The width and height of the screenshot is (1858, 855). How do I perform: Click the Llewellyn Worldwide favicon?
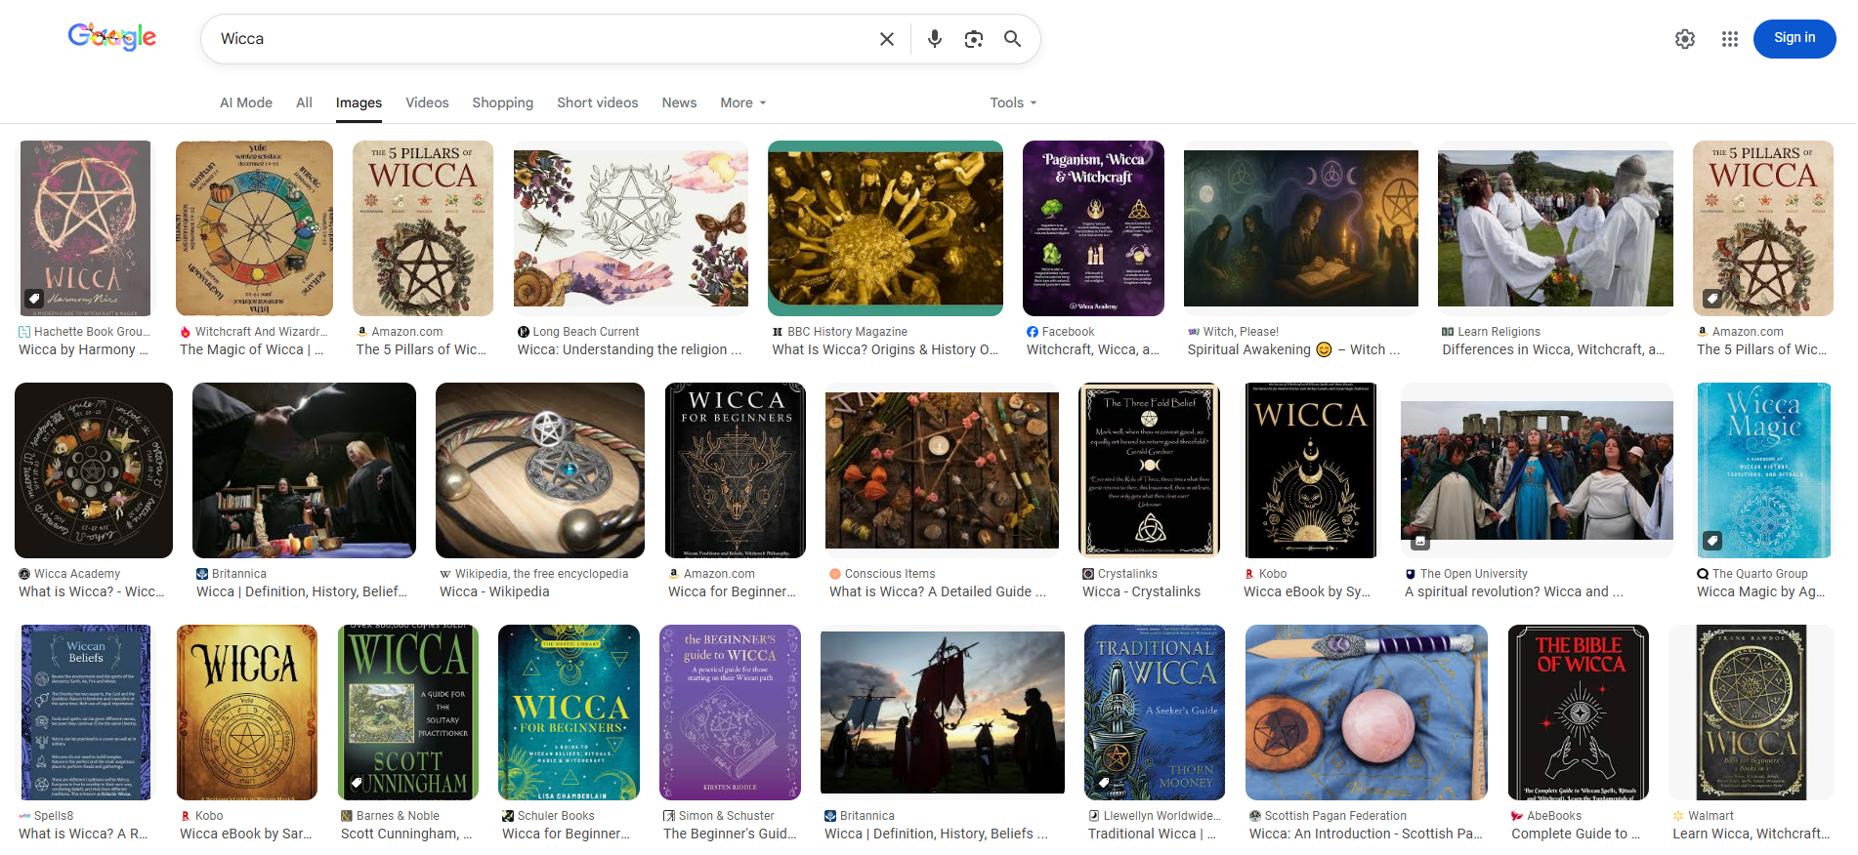(1094, 816)
